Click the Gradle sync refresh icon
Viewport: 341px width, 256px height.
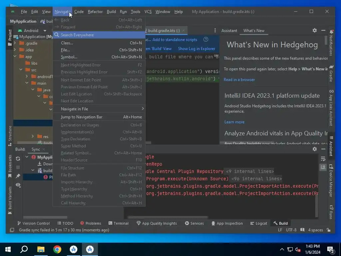coord(18,159)
